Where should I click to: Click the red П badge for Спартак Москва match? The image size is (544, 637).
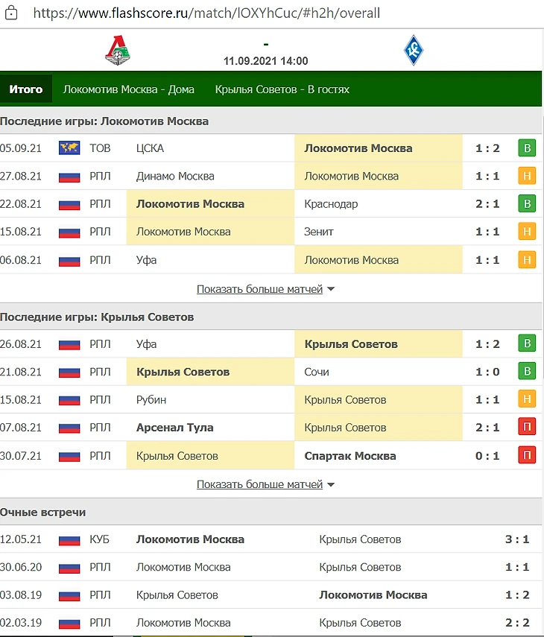[x=527, y=455]
